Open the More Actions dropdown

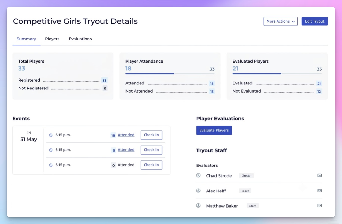click(280, 21)
